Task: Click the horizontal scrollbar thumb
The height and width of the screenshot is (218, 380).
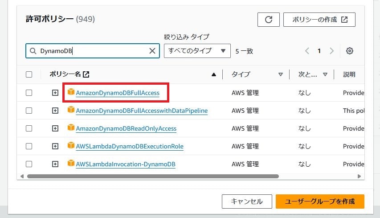Action: 153,176
